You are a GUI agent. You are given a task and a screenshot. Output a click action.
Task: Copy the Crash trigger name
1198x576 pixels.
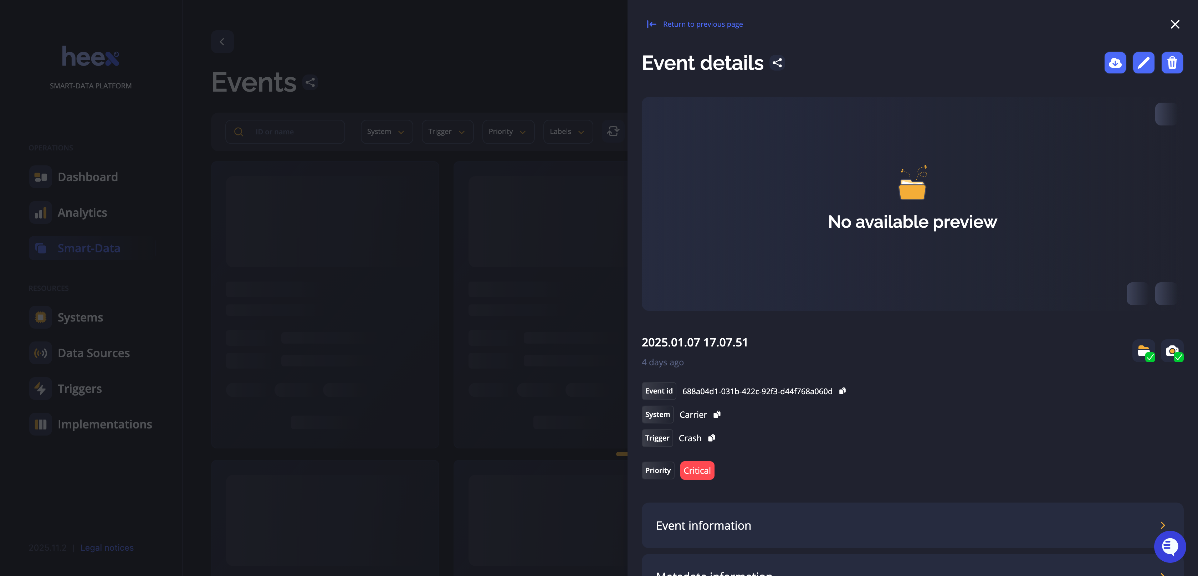point(711,438)
